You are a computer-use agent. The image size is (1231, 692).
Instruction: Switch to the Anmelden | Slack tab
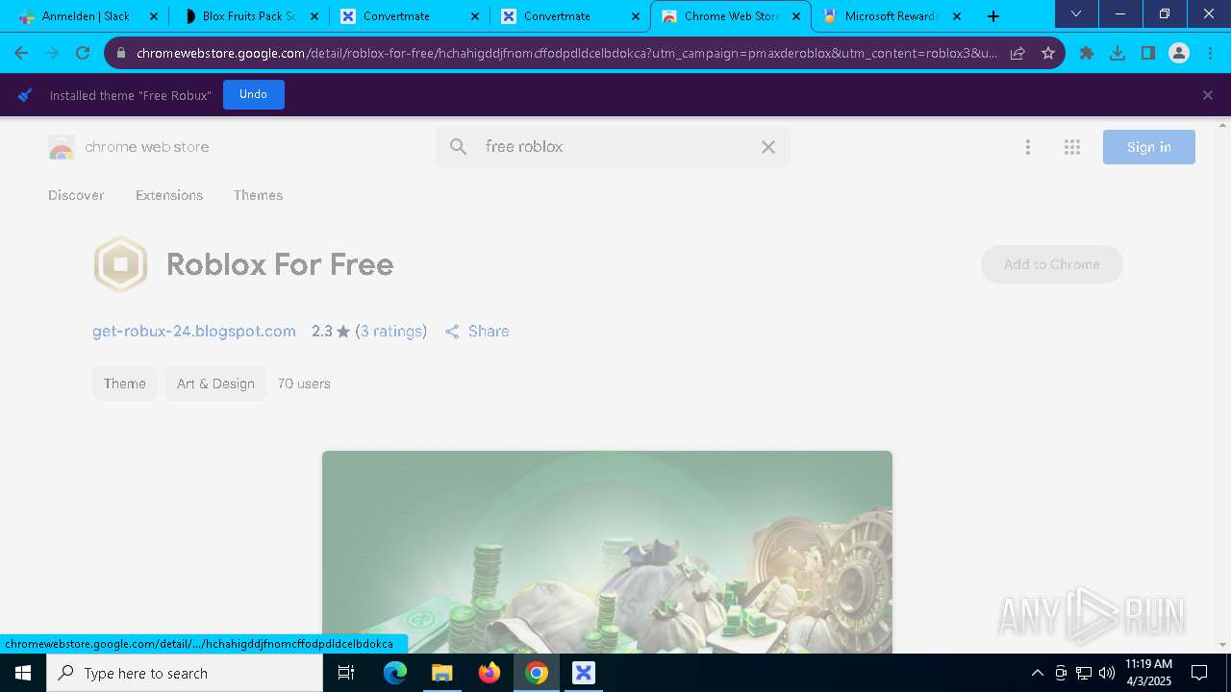(86, 16)
